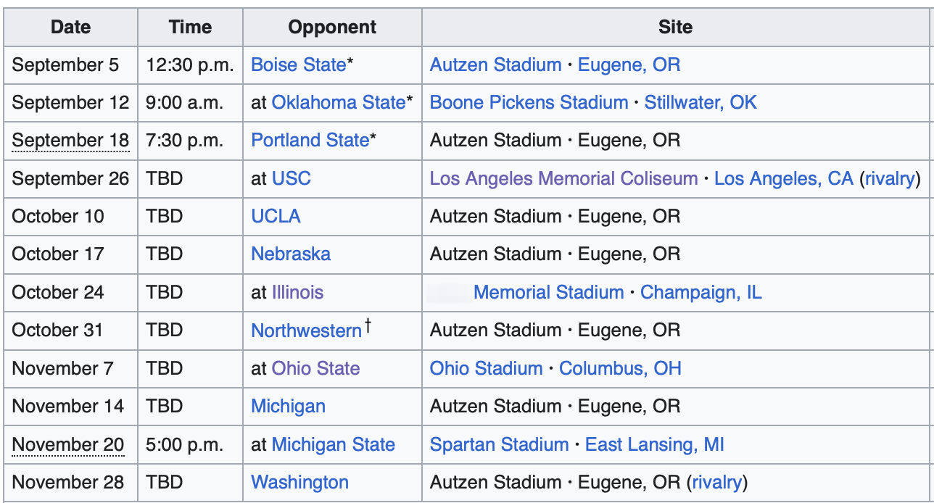Open Los Angeles Memorial Coliseum link
This screenshot has width=934, height=503.
[563, 178]
